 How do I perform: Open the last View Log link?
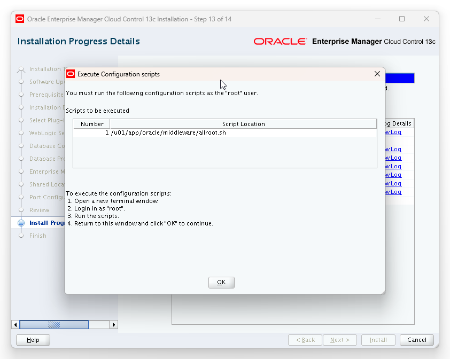[x=393, y=192]
